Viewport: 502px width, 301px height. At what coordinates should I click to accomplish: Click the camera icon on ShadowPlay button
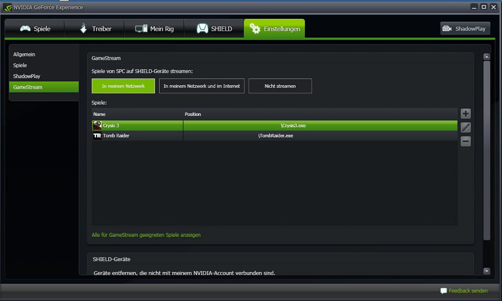[x=447, y=29]
